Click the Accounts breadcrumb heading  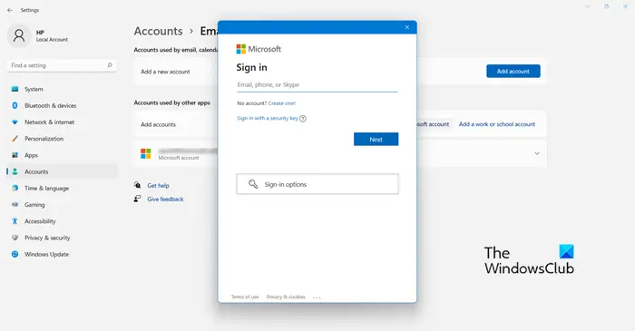(x=159, y=31)
